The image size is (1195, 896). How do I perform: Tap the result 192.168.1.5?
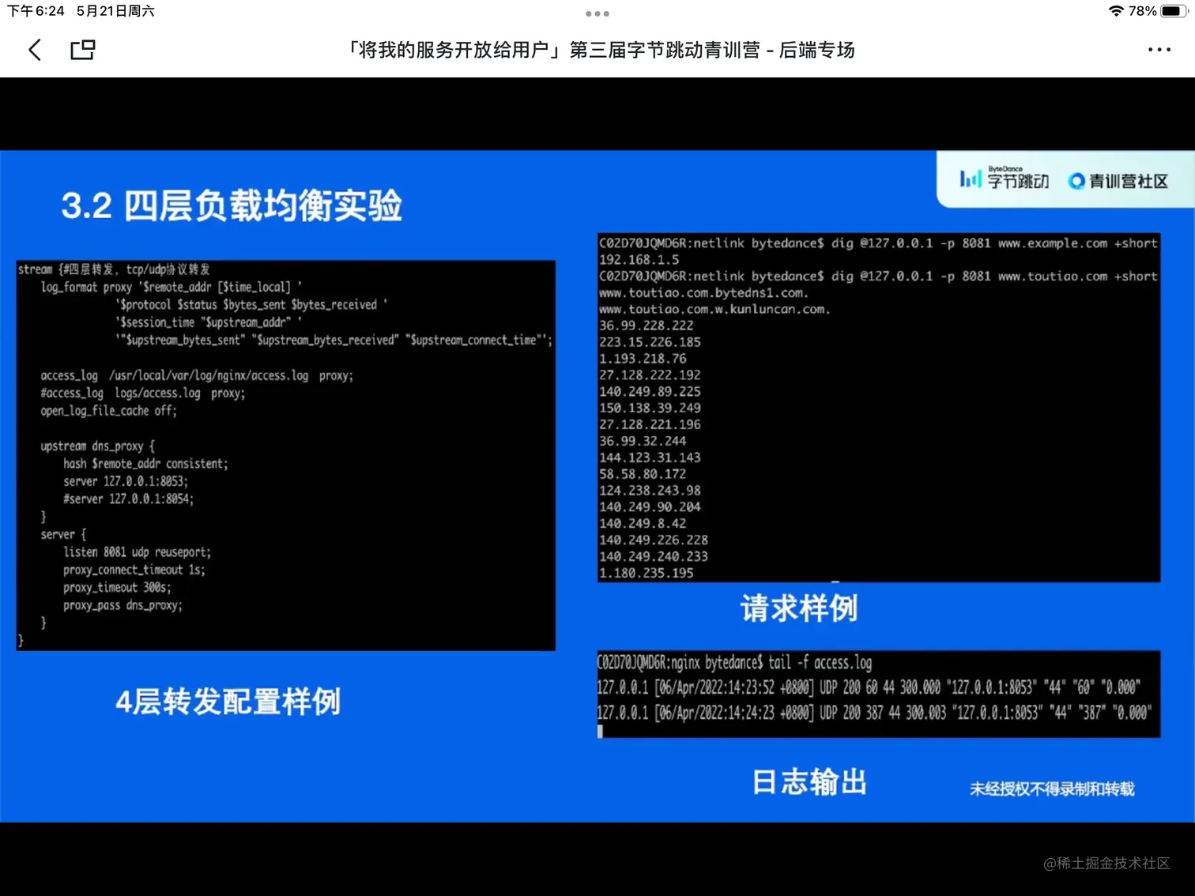[639, 260]
